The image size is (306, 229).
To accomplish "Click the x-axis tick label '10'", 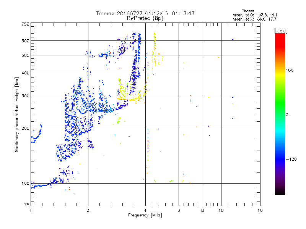I will [221, 210].
